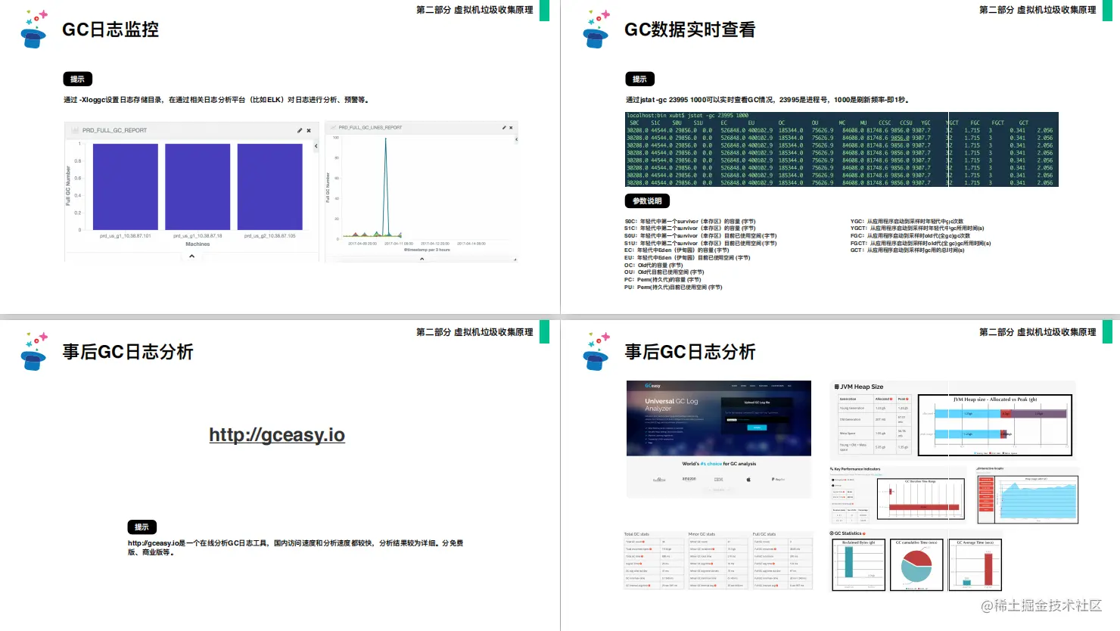The height and width of the screenshot is (631, 1120).
Task: Click the Upload GC Log file button
Action: [757, 403]
